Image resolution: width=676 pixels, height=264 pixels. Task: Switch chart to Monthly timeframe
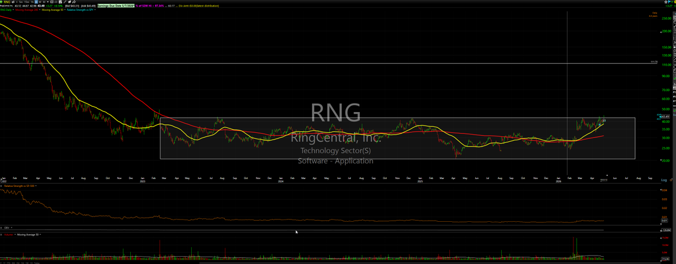tap(44, 2)
